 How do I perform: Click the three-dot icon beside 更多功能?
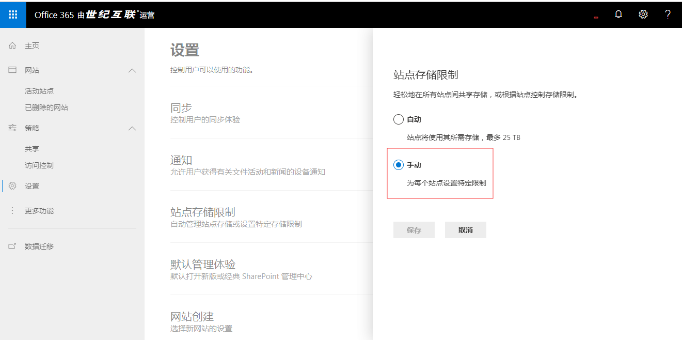coord(12,211)
